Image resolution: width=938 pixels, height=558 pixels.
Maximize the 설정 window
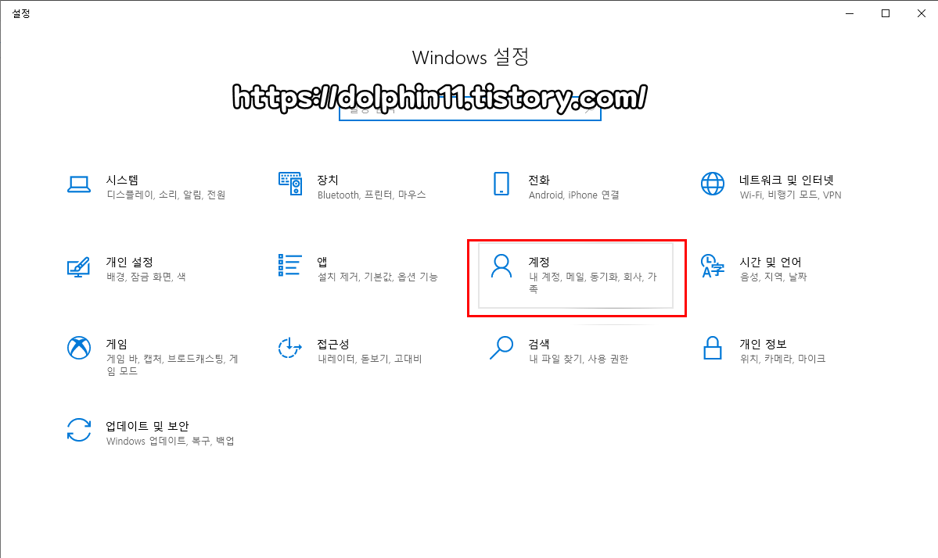[x=886, y=13]
